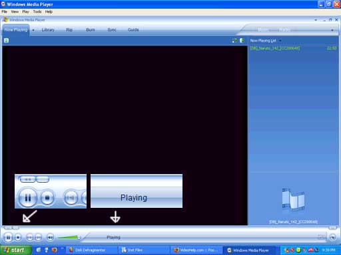The image size is (341, 255).
Task: Switch to skin mode button
Action: (x=332, y=238)
